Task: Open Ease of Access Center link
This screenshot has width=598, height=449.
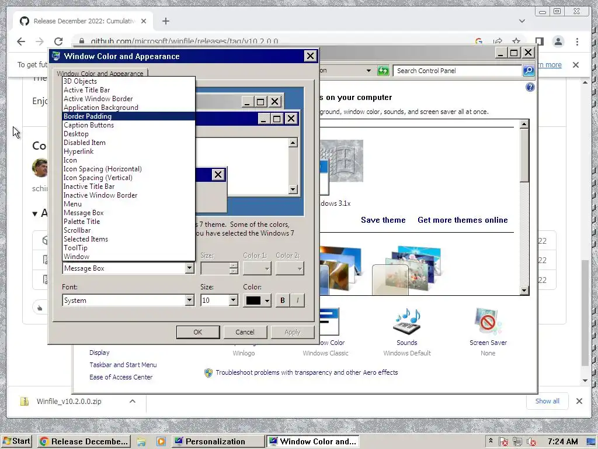Action: [x=121, y=377]
